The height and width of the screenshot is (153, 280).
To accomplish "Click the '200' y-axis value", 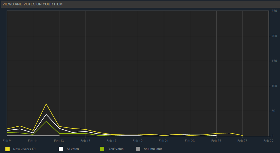I will click(x=274, y=36).
